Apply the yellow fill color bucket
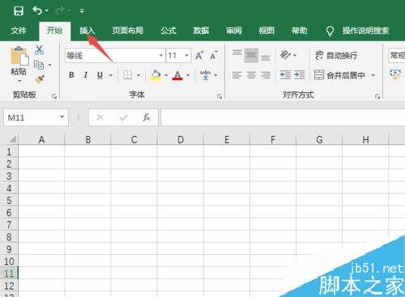The width and height of the screenshot is (405, 297). click(156, 74)
